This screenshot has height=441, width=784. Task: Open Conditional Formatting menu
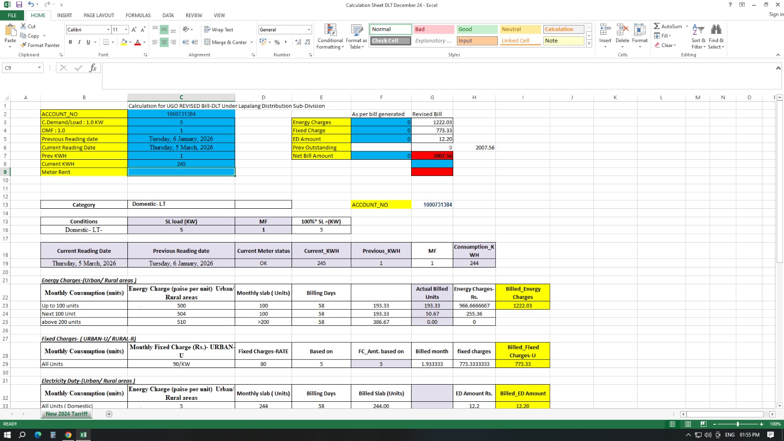click(330, 37)
